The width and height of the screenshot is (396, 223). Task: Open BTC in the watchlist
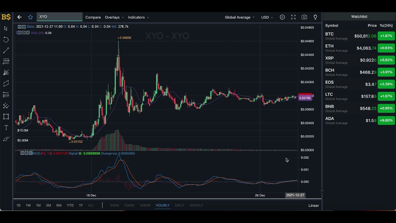(x=359, y=36)
